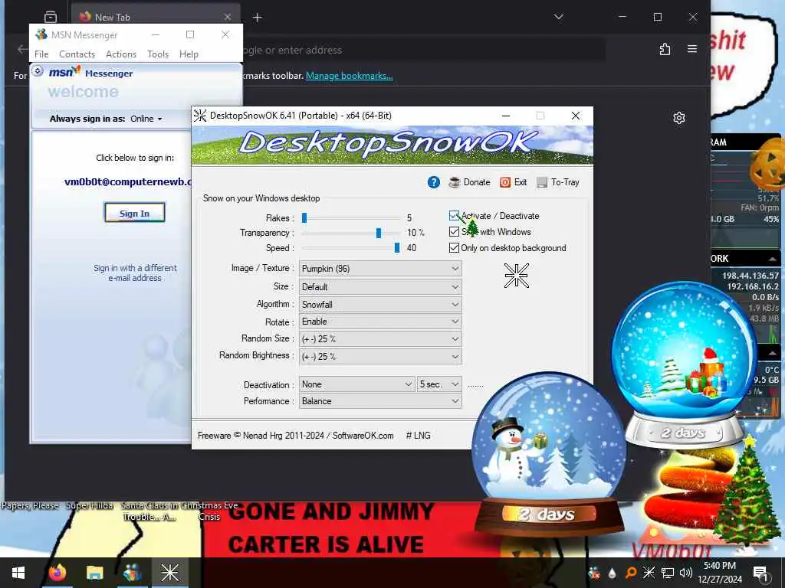Click the MSN Messenger title bar butterfly icon

[41, 34]
